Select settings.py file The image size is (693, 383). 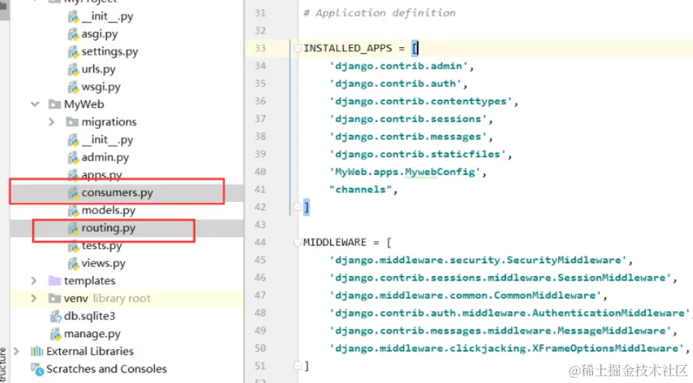tap(109, 52)
